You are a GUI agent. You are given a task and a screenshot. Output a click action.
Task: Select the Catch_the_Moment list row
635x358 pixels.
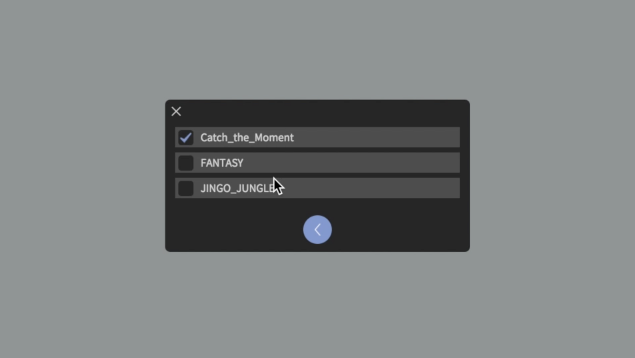(x=317, y=138)
